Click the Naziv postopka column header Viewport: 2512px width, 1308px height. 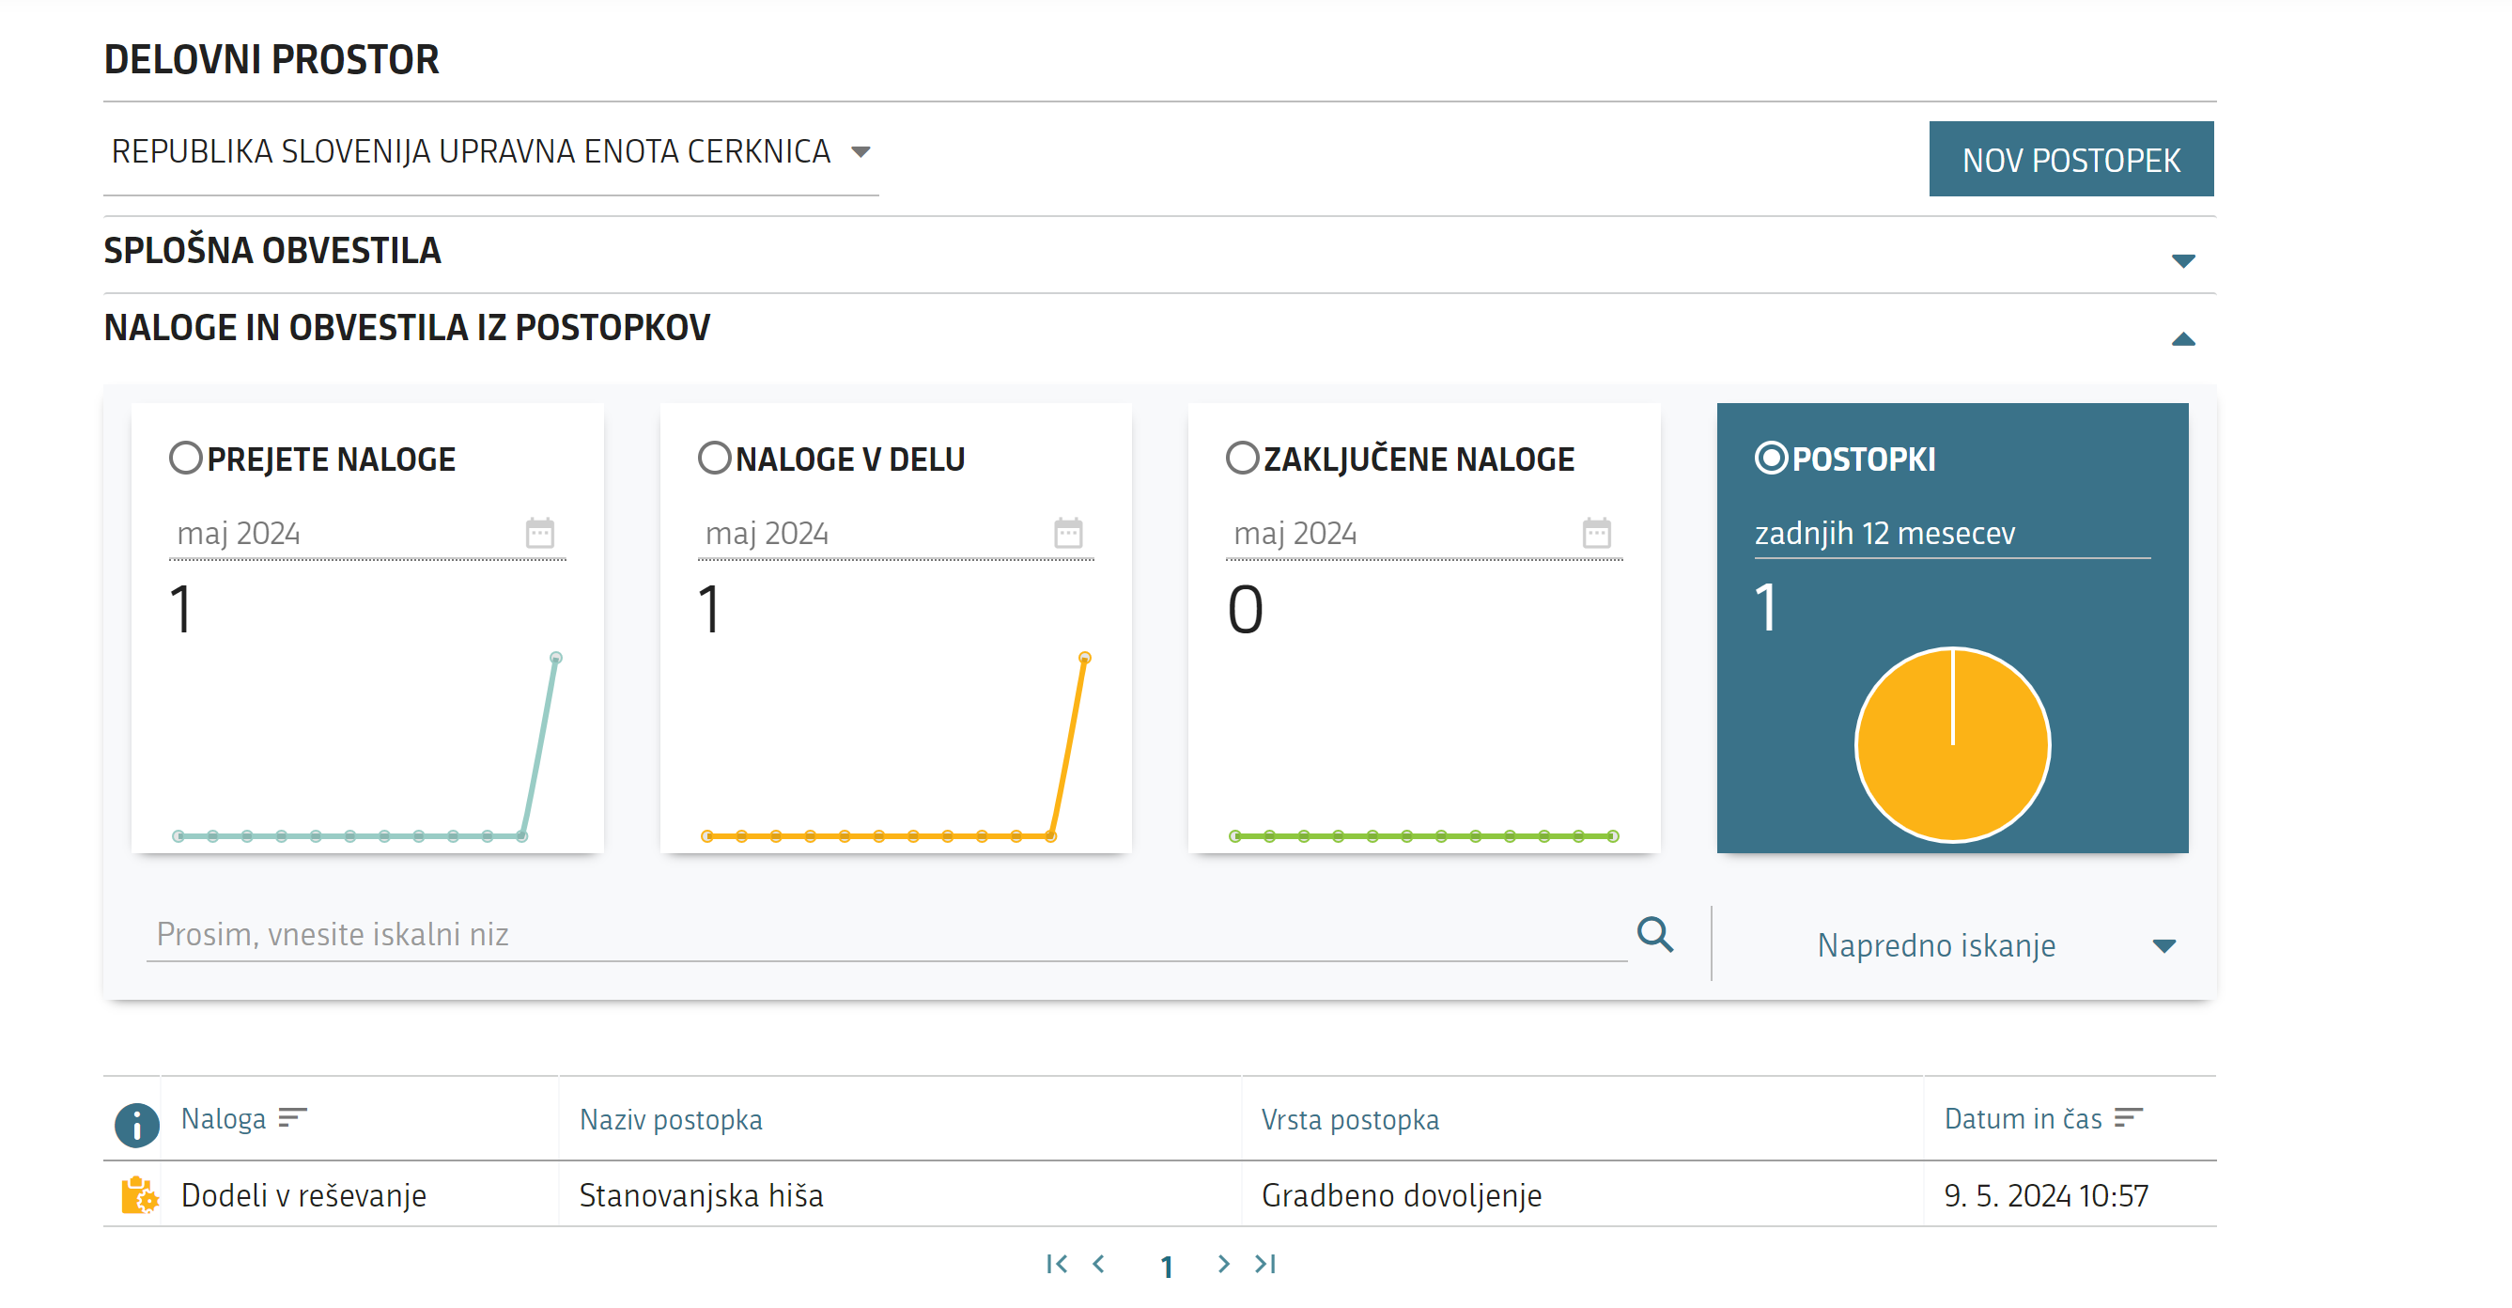(x=671, y=1119)
